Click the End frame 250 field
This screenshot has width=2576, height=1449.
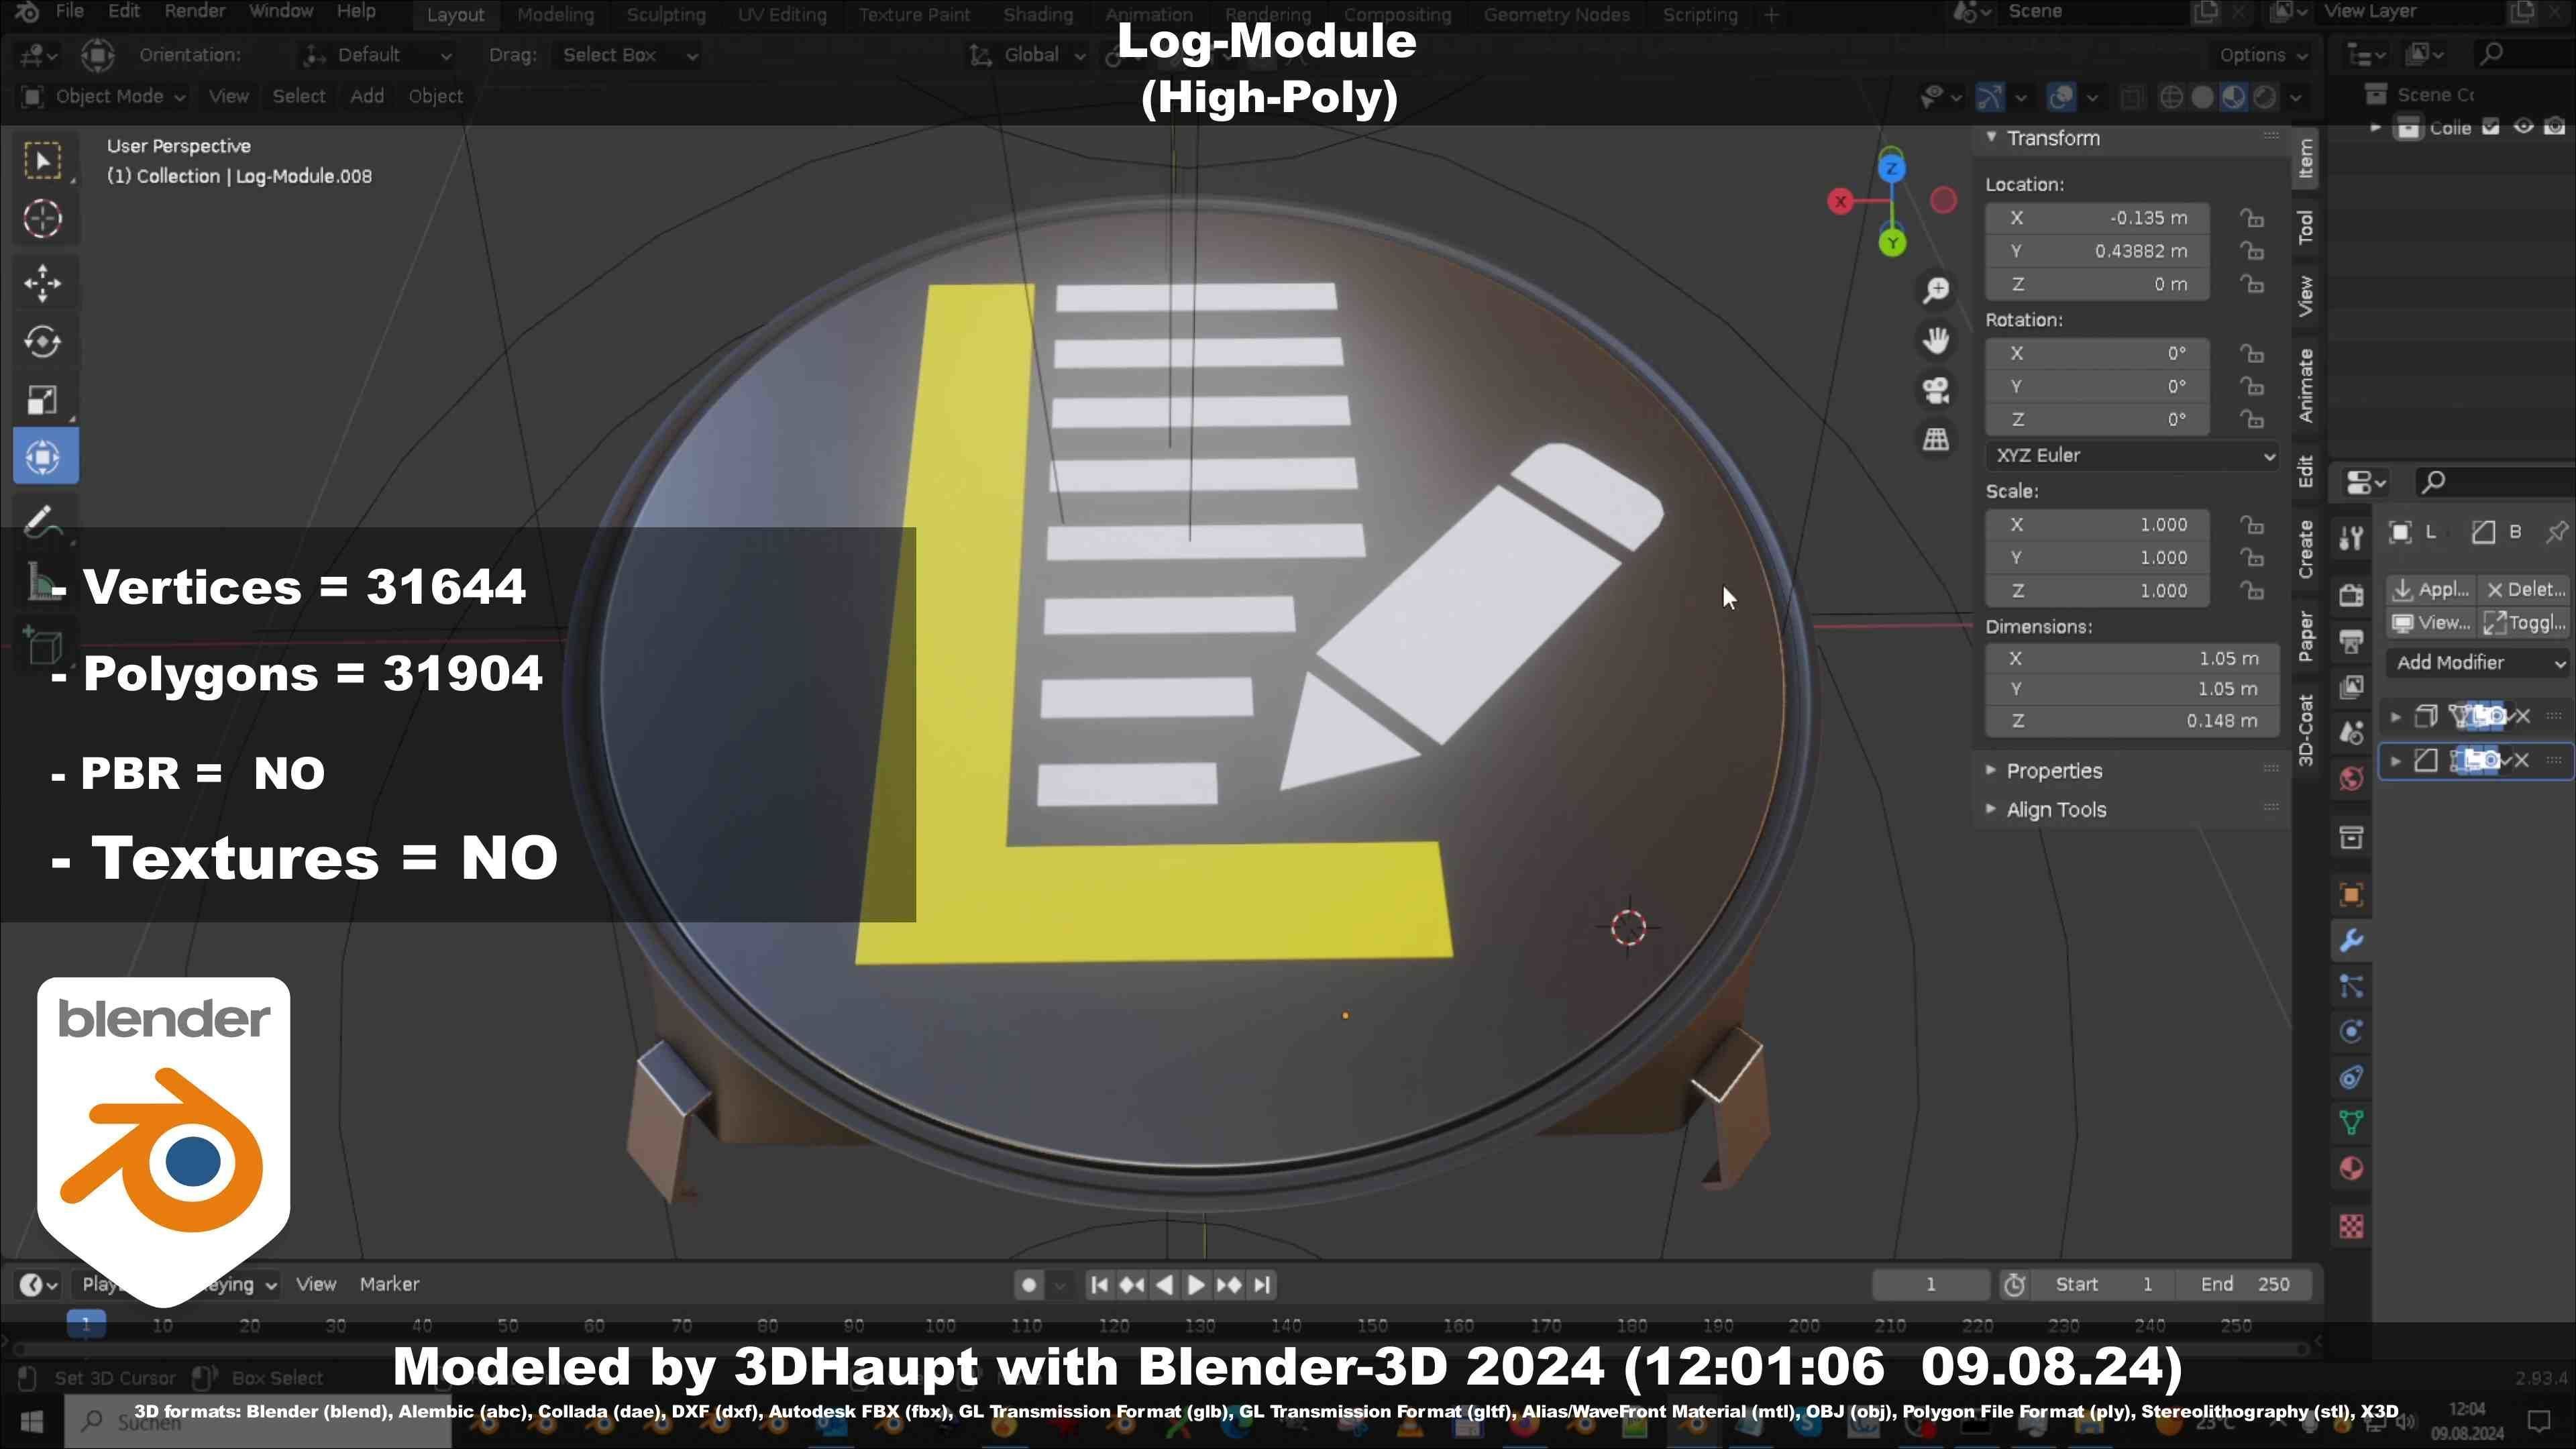2245,1285
